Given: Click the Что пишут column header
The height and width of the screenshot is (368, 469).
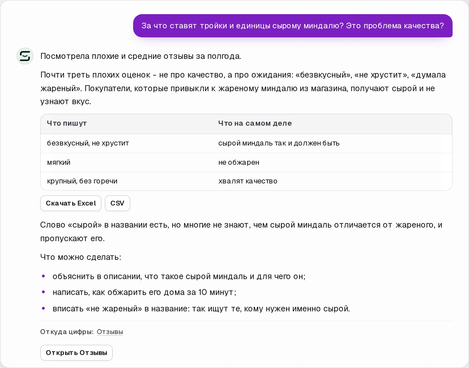Looking at the screenshot, I should [x=67, y=123].
